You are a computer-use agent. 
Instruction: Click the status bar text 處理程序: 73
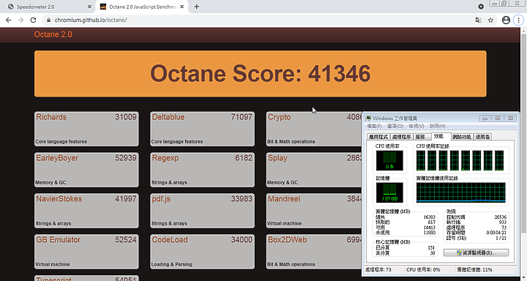tap(378, 269)
